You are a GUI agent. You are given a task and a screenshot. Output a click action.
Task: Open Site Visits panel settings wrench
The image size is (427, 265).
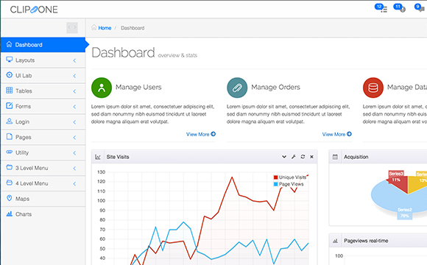point(294,157)
